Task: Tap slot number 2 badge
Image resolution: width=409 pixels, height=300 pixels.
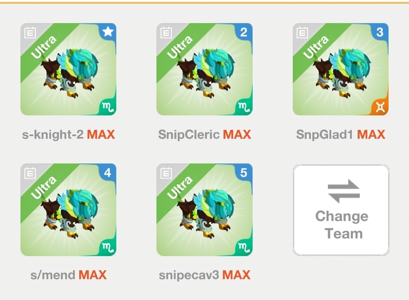Action: tap(244, 32)
